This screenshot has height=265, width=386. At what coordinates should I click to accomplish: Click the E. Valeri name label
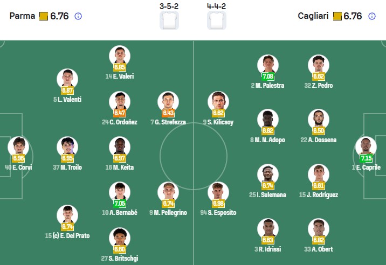(x=119, y=76)
